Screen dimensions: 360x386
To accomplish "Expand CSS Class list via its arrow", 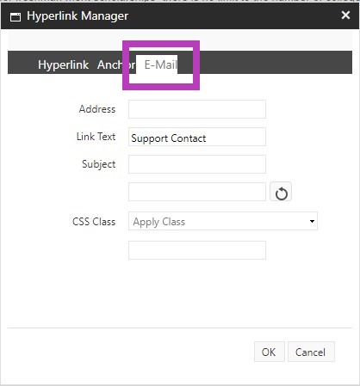I will click(x=312, y=221).
